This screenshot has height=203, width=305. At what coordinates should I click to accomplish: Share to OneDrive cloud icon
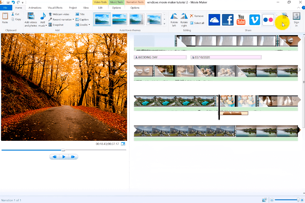214,20
